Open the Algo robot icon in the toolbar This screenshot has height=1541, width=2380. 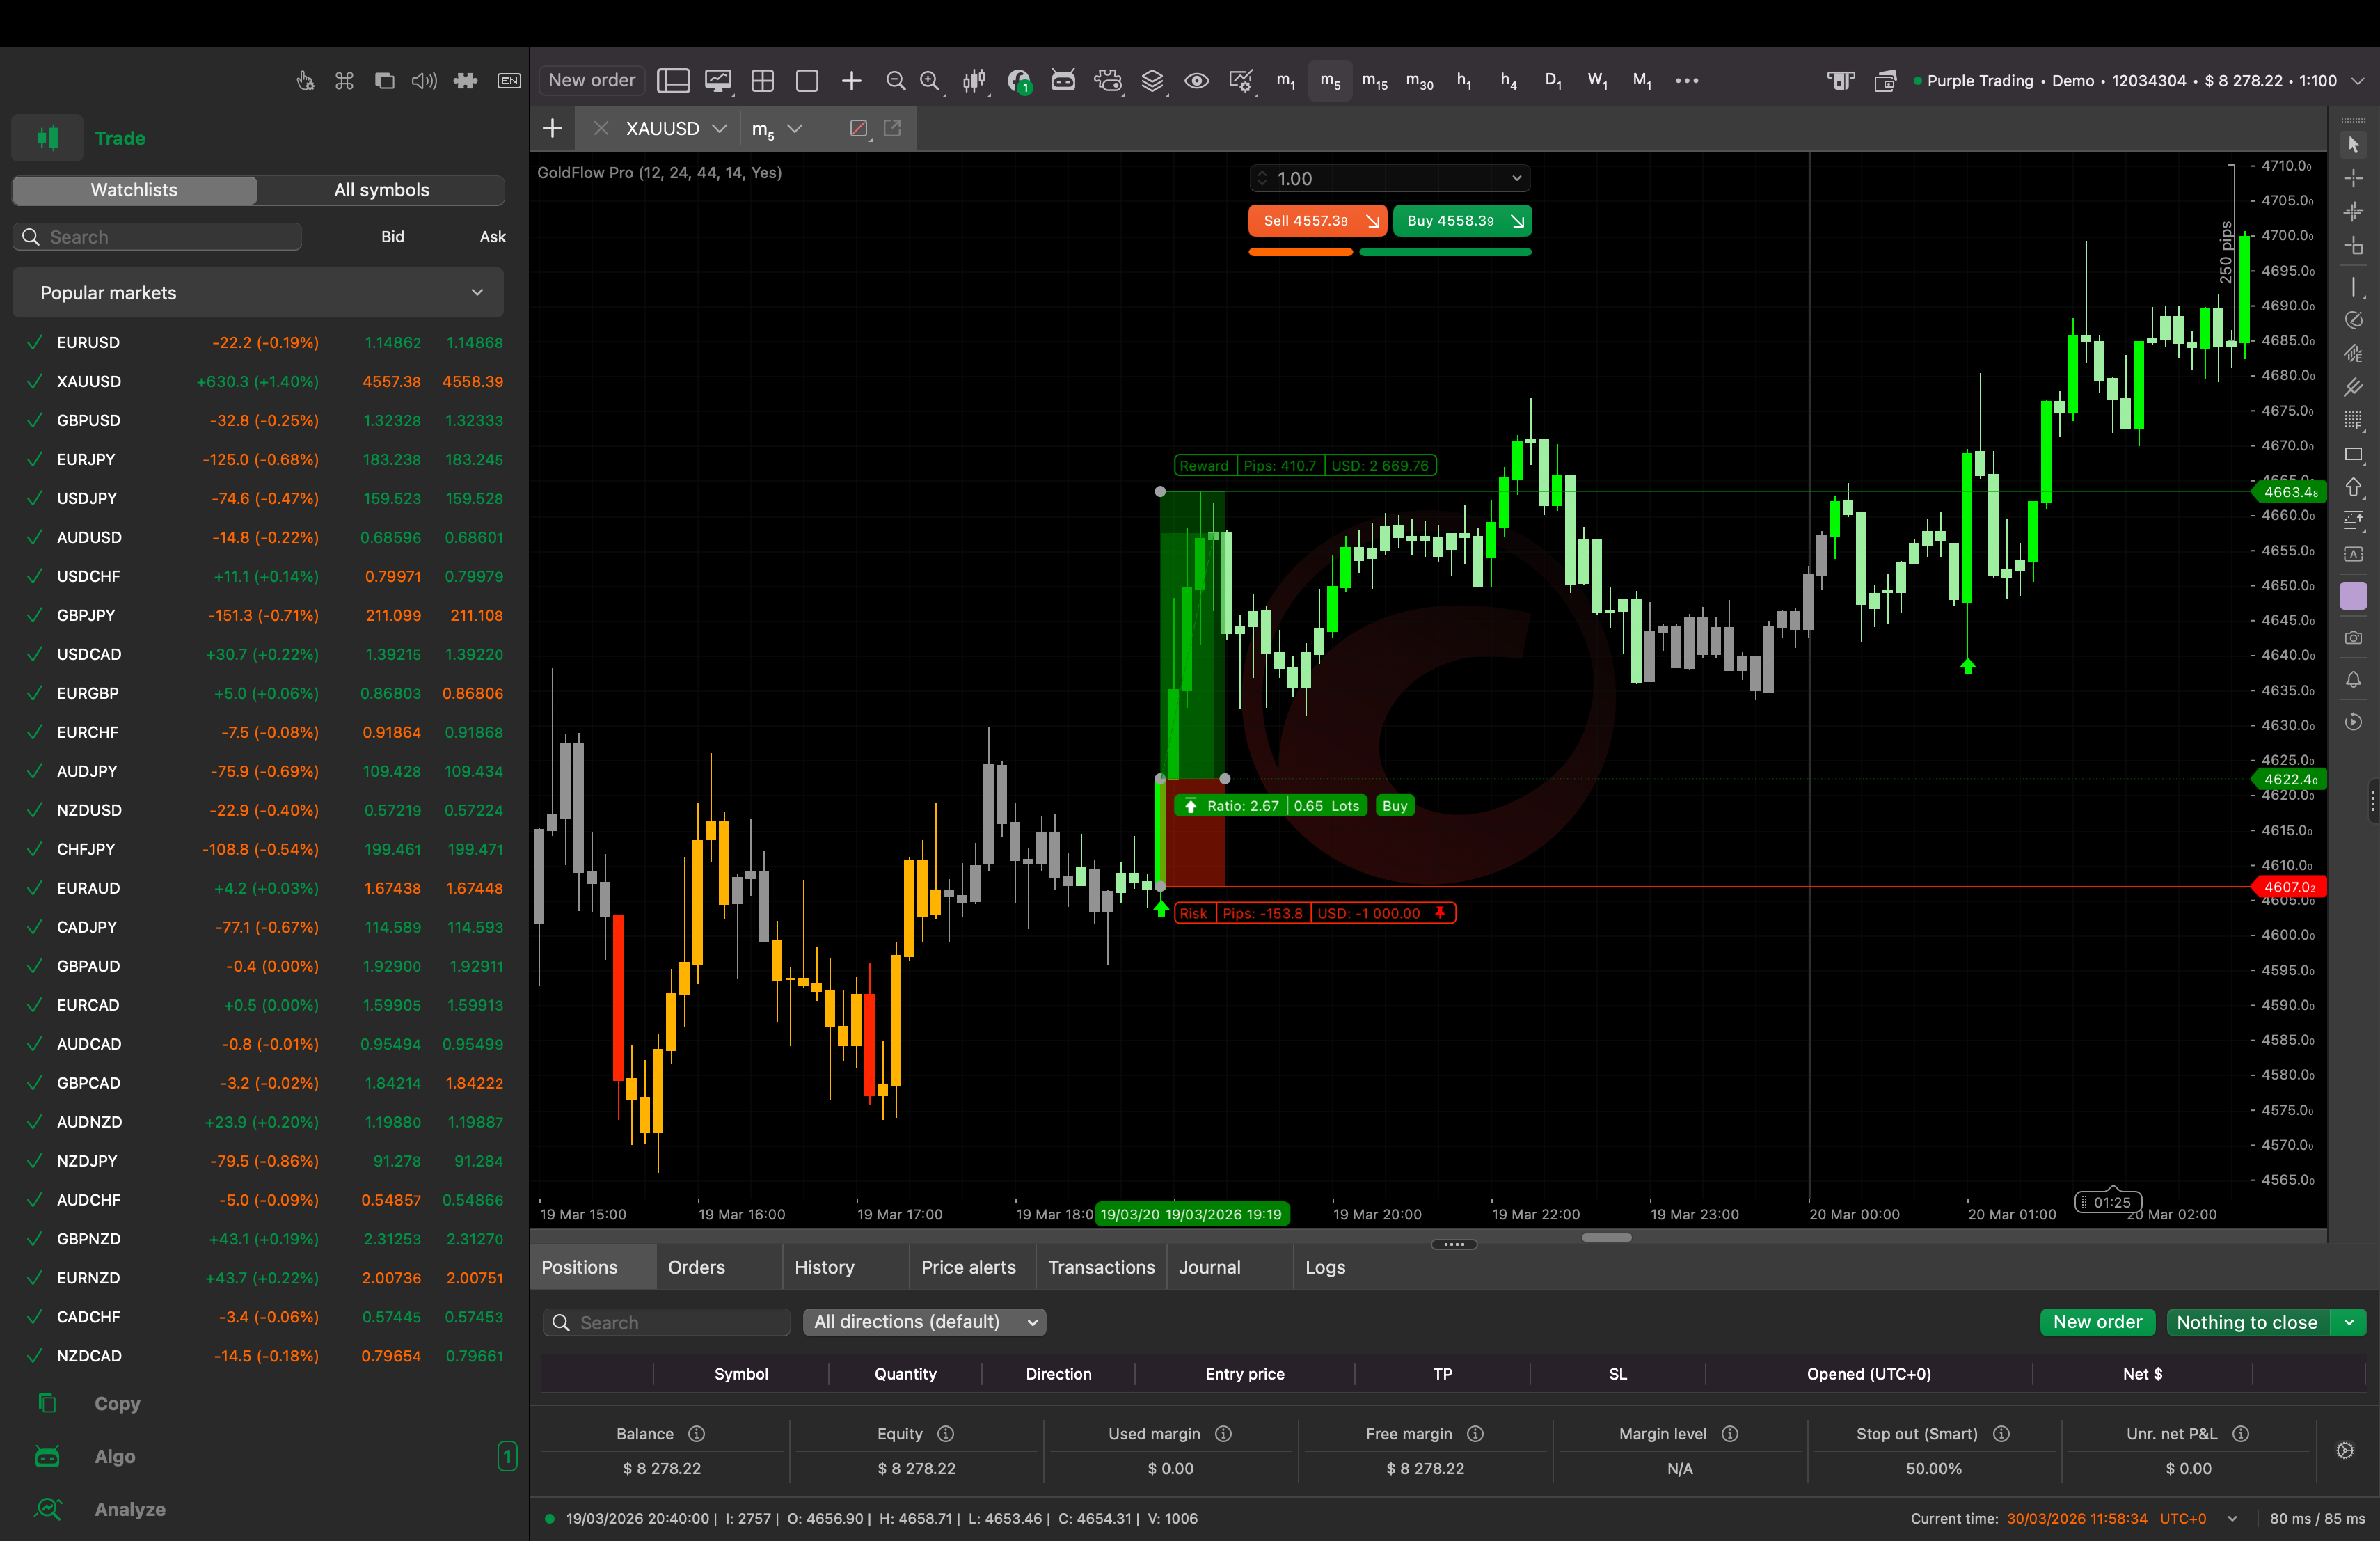click(1063, 80)
